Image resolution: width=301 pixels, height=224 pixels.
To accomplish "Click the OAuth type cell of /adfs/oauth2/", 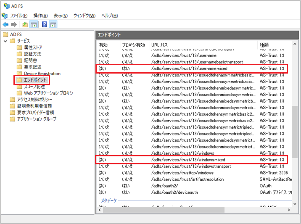I will (266, 186).
